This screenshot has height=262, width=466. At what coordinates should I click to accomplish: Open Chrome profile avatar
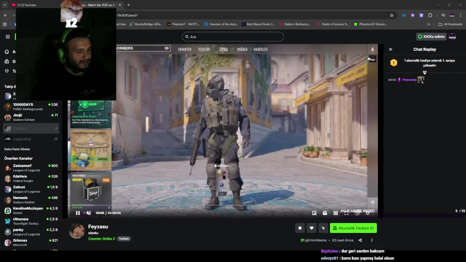coord(452,15)
